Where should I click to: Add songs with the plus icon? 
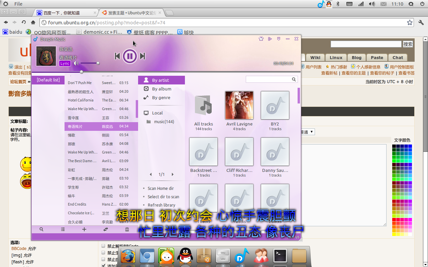point(84,229)
